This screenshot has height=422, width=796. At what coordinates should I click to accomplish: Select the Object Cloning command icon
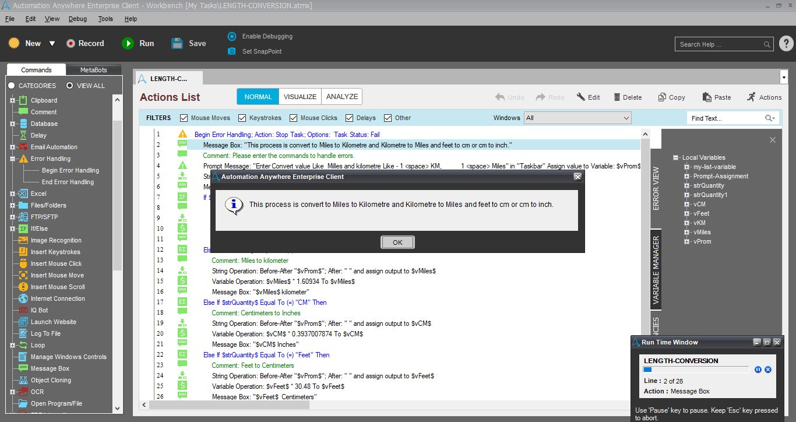23,380
